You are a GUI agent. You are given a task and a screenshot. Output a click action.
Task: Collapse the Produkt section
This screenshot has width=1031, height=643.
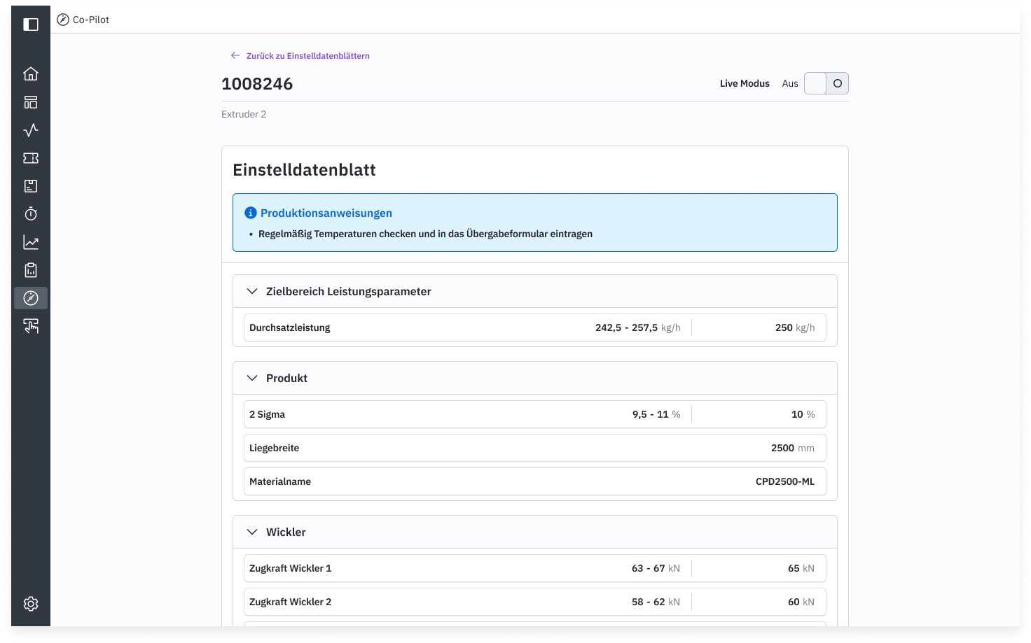click(x=252, y=378)
